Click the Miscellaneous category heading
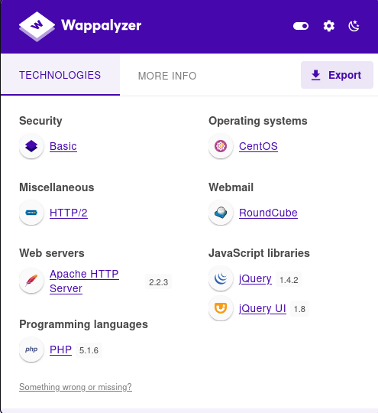378x413 pixels. (57, 187)
